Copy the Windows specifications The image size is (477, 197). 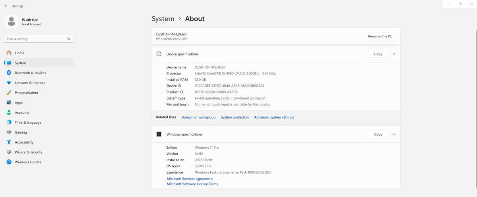(x=378, y=134)
